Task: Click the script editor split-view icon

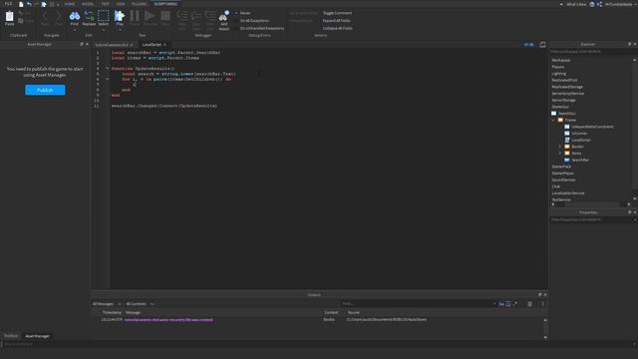Action: [542, 44]
